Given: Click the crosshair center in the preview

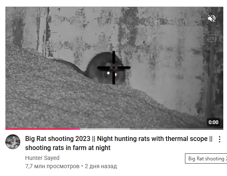Looking at the screenshot, I should coord(114,68).
